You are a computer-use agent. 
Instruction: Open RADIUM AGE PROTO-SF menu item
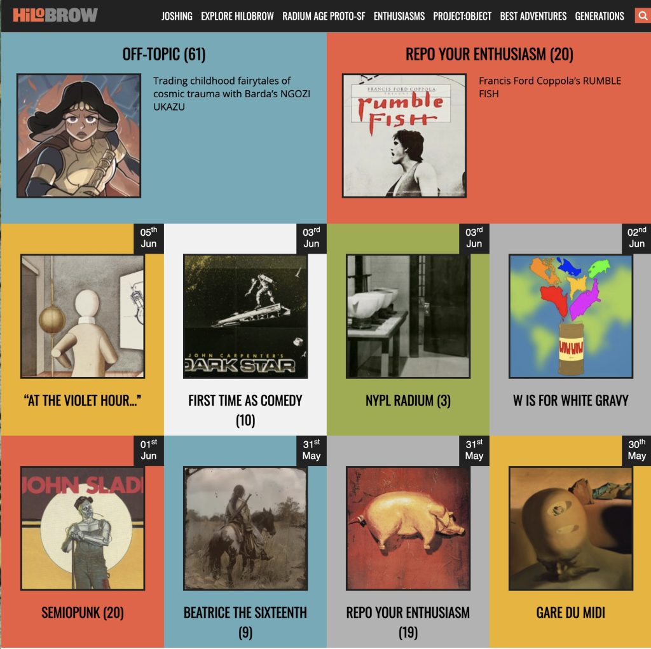coord(324,16)
